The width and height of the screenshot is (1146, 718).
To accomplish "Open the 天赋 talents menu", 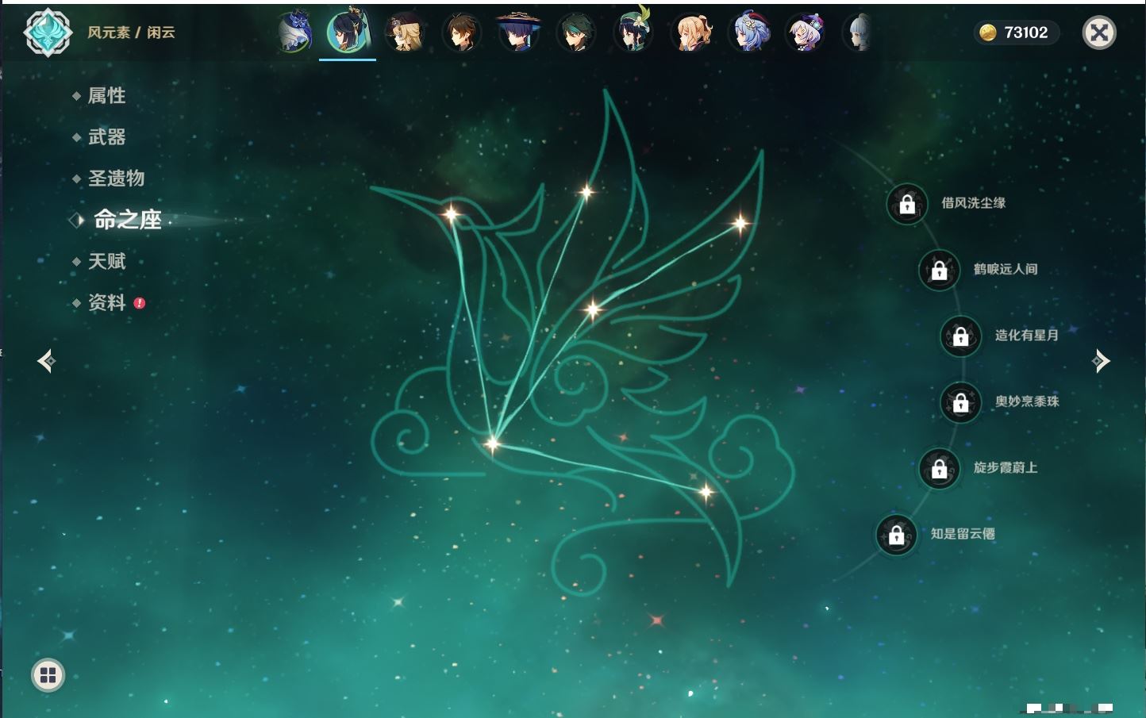I will 106,261.
